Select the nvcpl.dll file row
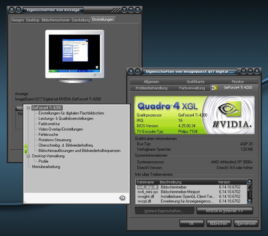Viewport: 268px width, 236px height. [x=191, y=201]
